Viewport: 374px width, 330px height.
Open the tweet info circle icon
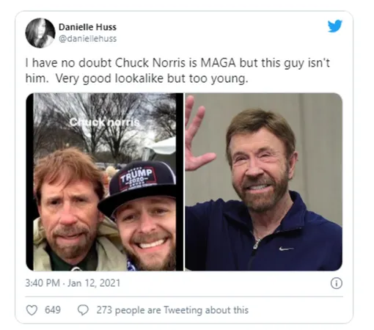pos(337,283)
